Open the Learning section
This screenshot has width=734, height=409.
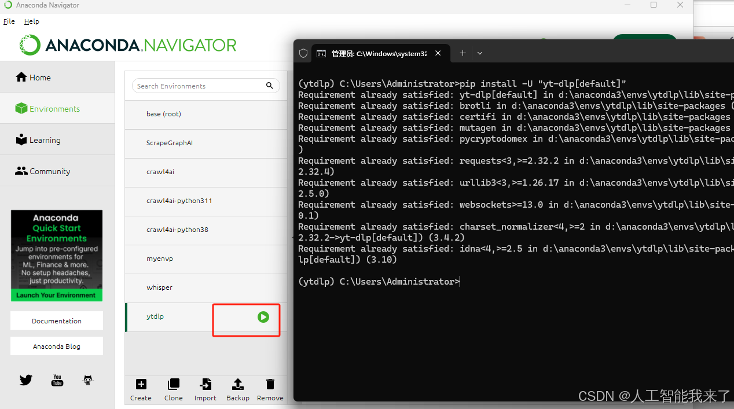[57, 139]
